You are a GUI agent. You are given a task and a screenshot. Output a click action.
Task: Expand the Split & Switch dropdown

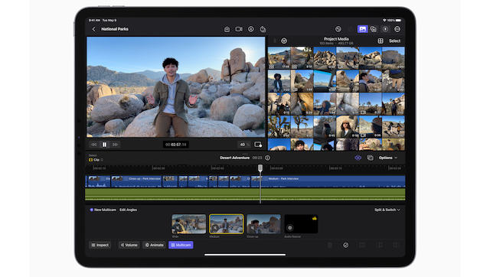[x=387, y=210]
